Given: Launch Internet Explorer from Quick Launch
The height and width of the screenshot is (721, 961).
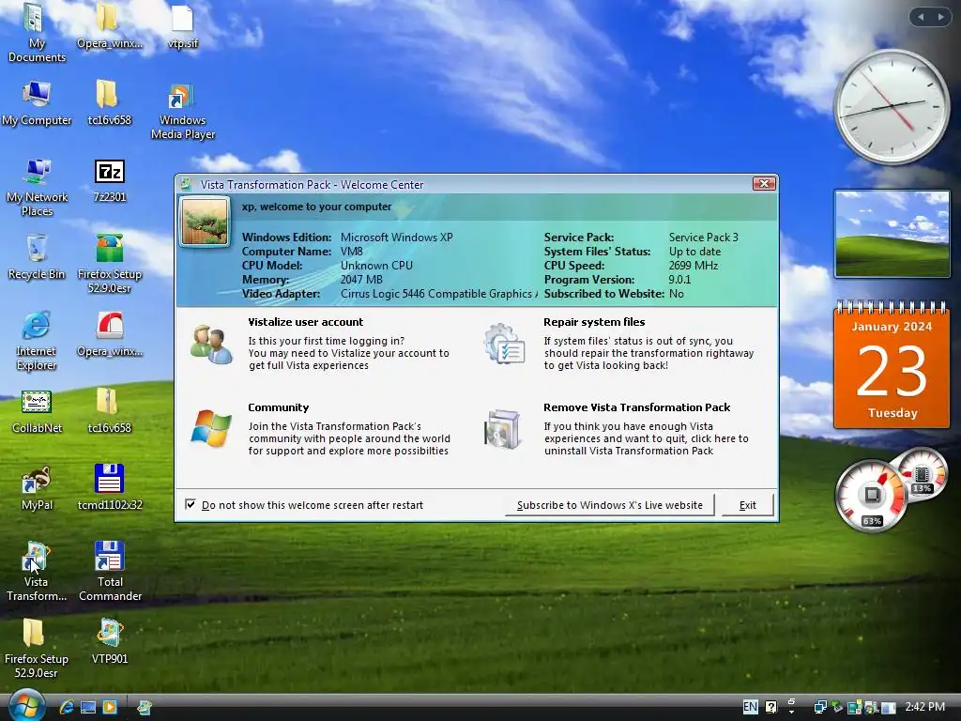Looking at the screenshot, I should click(67, 707).
